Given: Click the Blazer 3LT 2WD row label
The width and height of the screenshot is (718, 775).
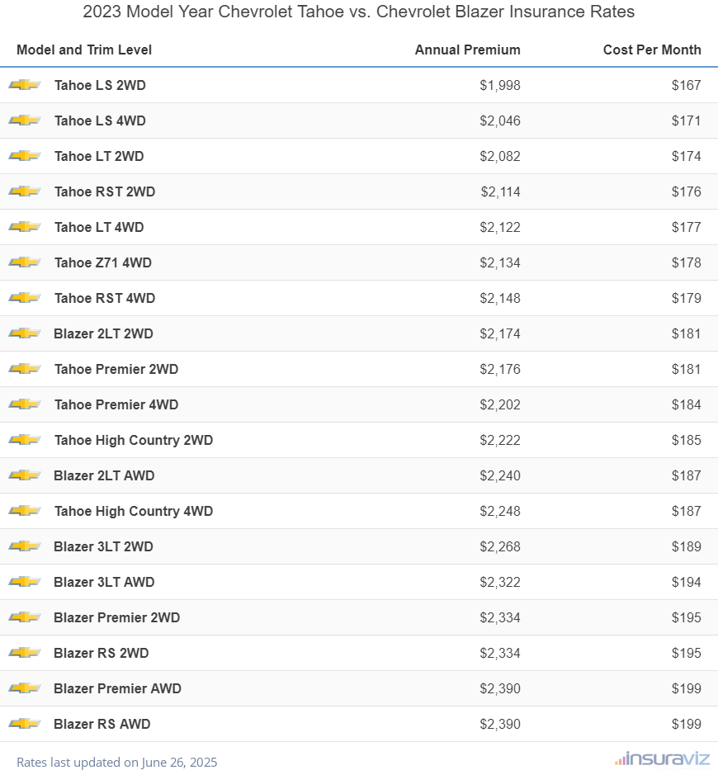Looking at the screenshot, I should point(103,546).
